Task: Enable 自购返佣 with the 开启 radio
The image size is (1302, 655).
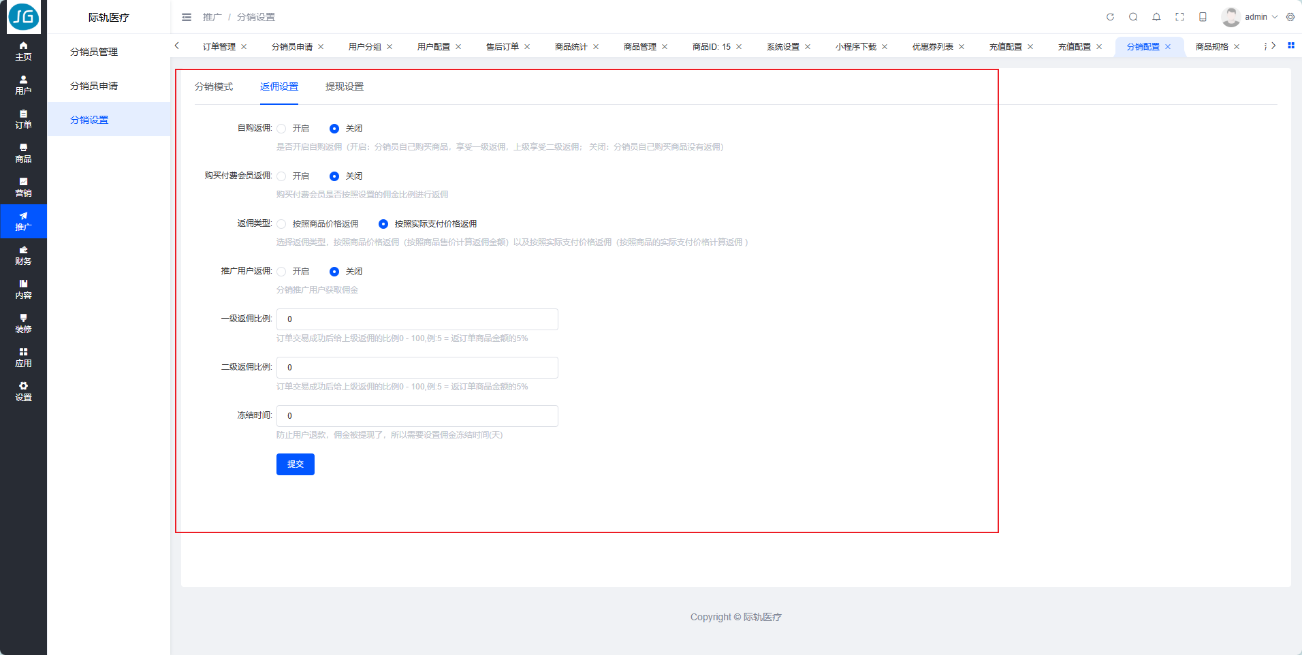Action: coord(281,129)
